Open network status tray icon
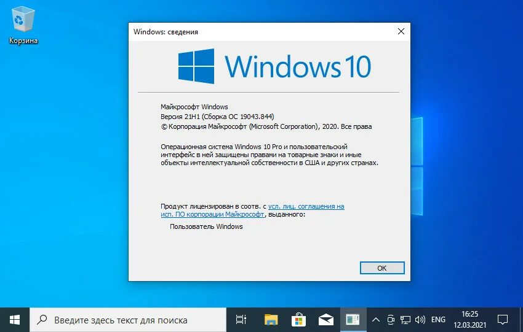The width and height of the screenshot is (523, 332). click(405, 320)
